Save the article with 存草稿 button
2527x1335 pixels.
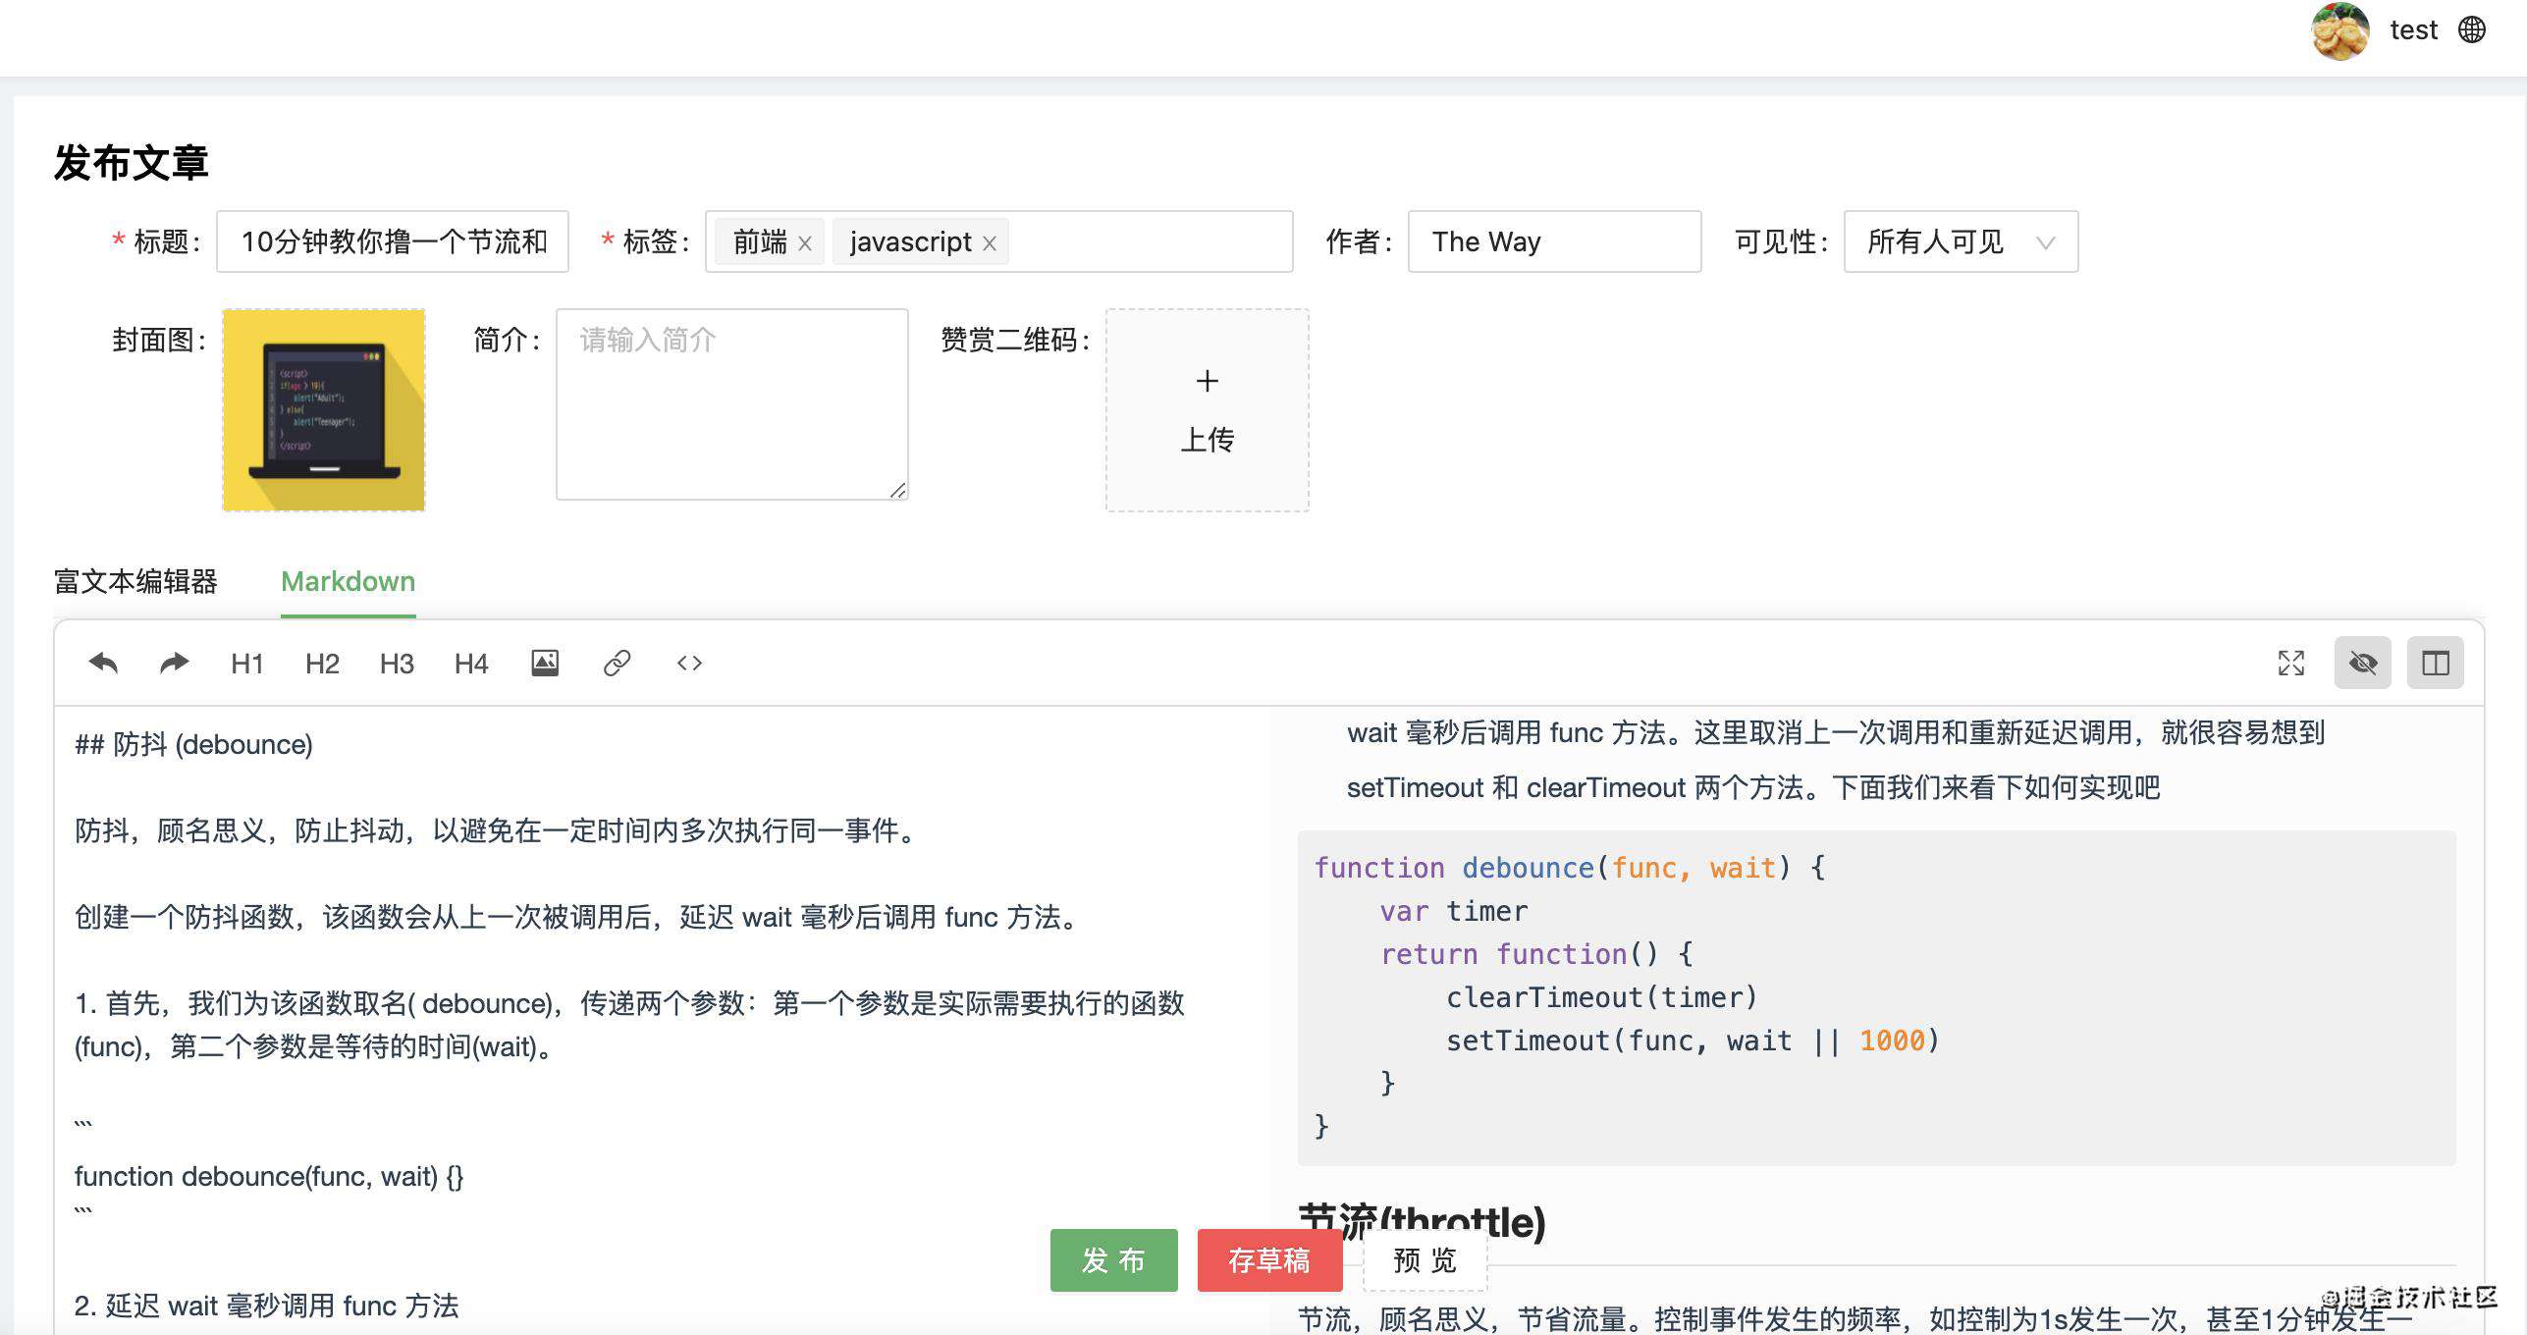coord(1269,1260)
